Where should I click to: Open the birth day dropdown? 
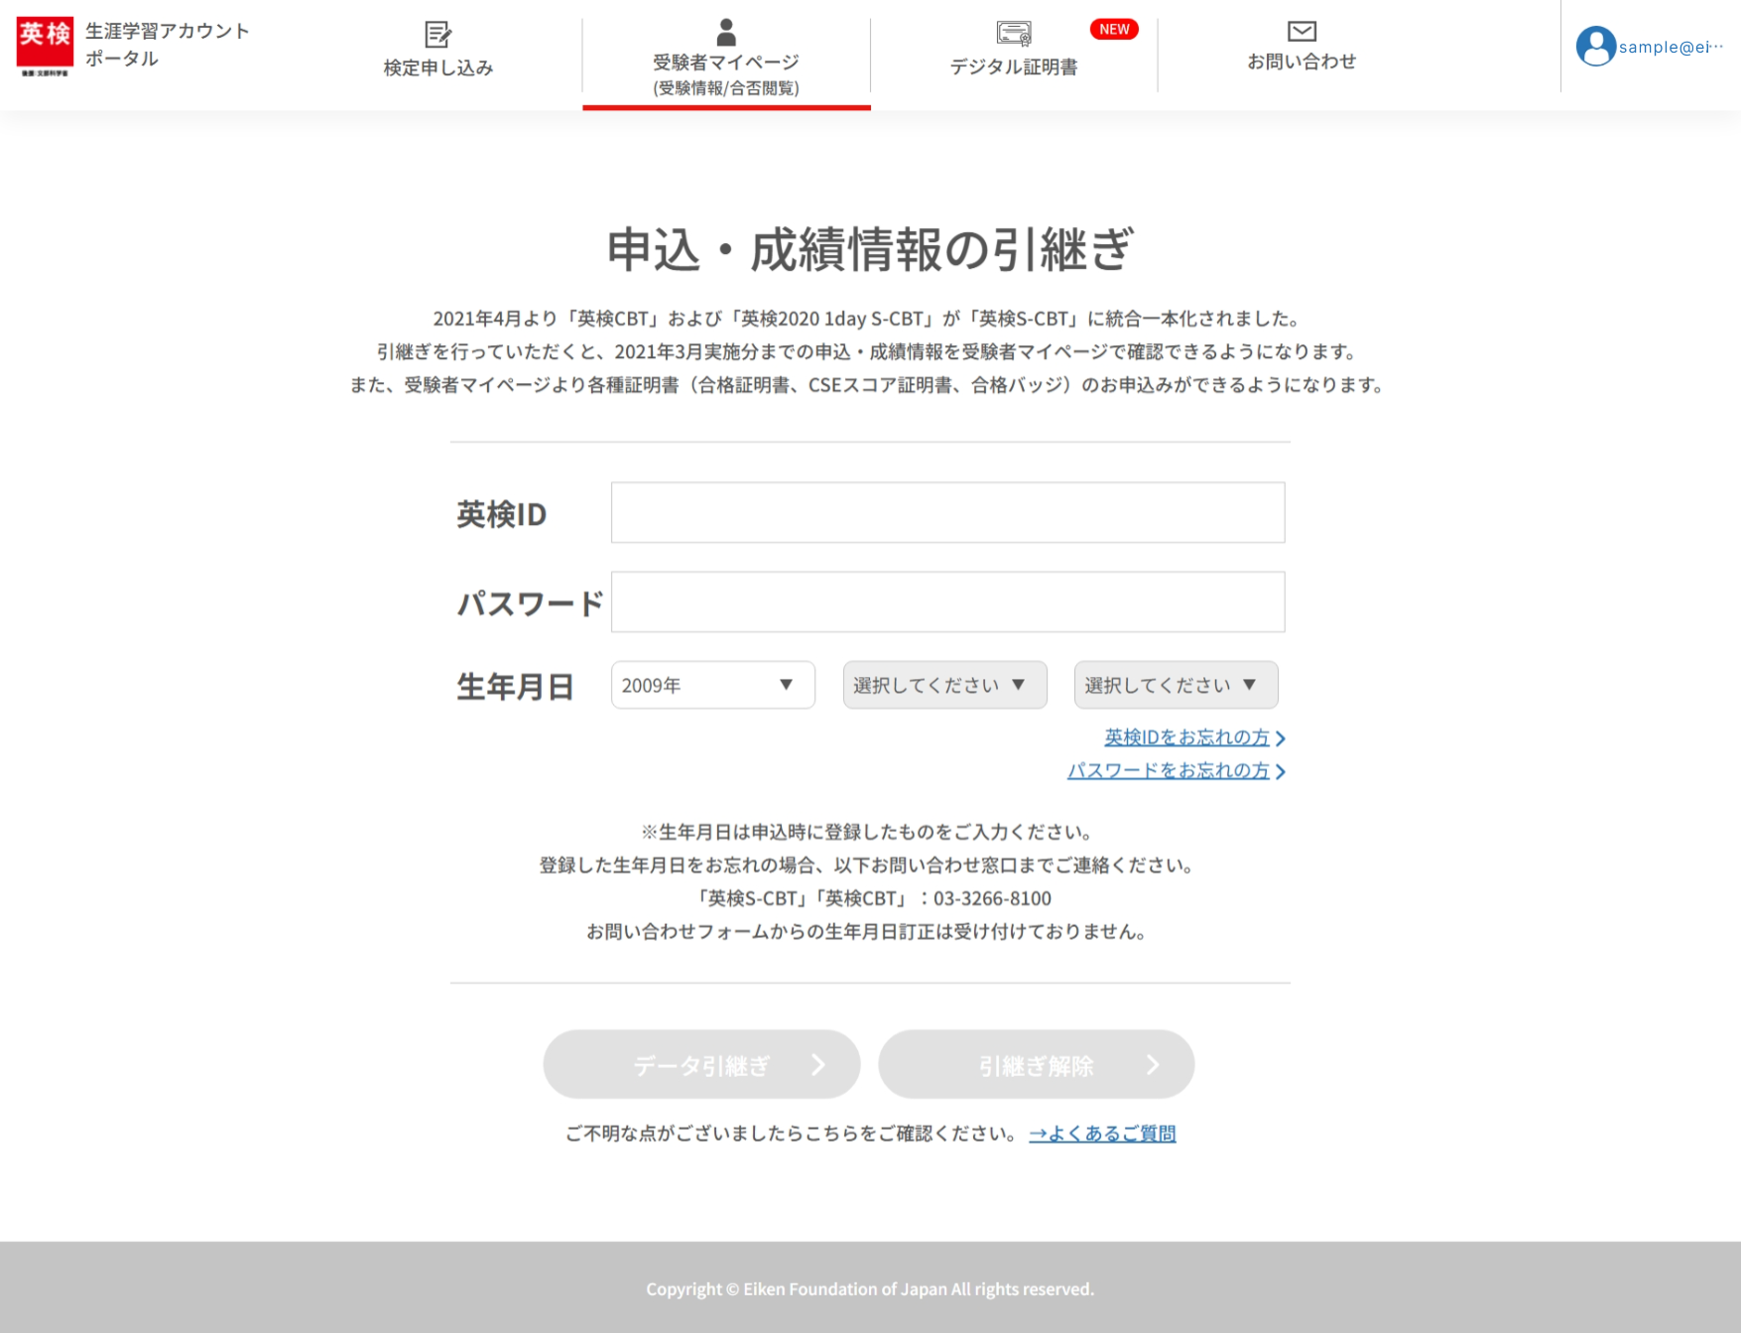[x=1176, y=685]
